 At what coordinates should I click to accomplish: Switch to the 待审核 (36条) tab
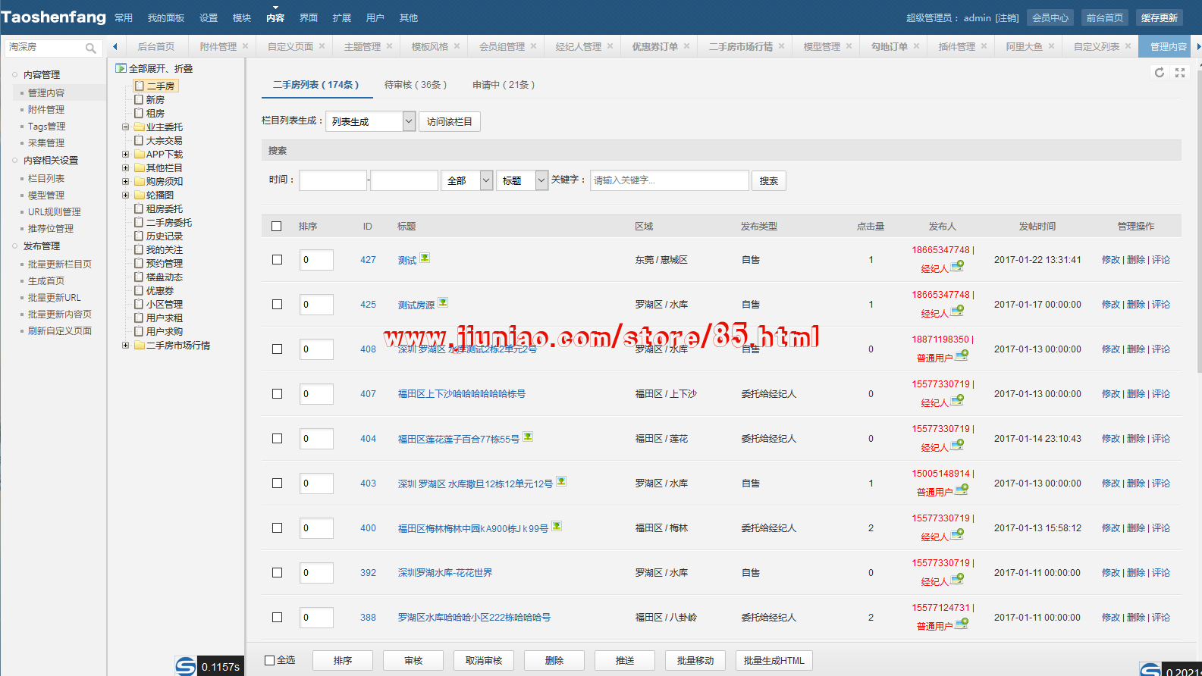click(416, 85)
